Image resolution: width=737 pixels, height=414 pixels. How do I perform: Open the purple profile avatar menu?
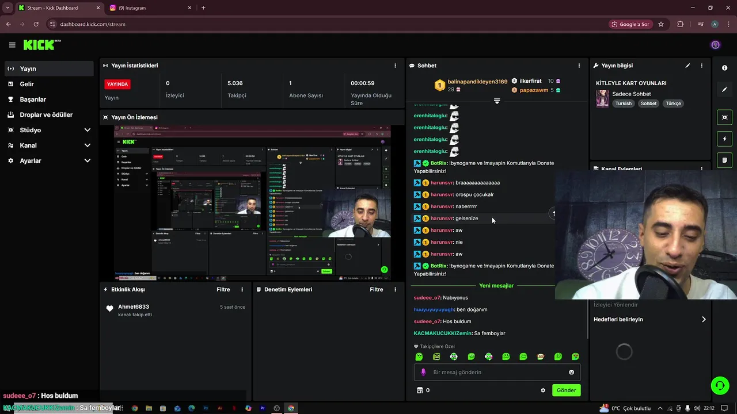pos(715,45)
